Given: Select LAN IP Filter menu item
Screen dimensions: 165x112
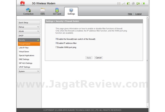Looking at the screenshot, I should 24,48.
